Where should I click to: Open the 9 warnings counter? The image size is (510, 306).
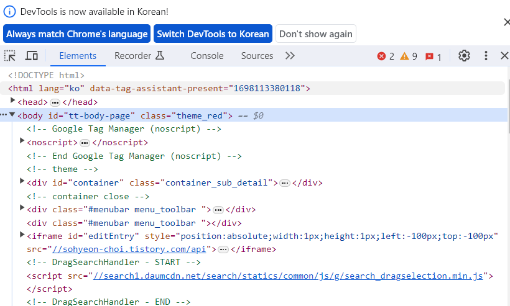coord(409,56)
